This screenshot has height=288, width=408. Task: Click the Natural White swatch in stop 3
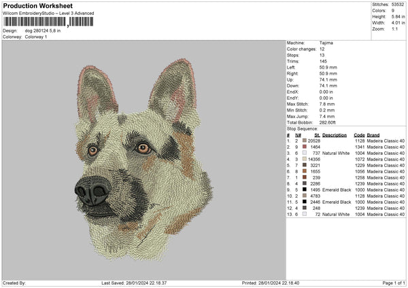[x=305, y=153]
